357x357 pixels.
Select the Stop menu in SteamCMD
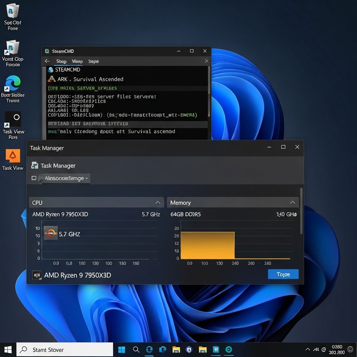61,61
